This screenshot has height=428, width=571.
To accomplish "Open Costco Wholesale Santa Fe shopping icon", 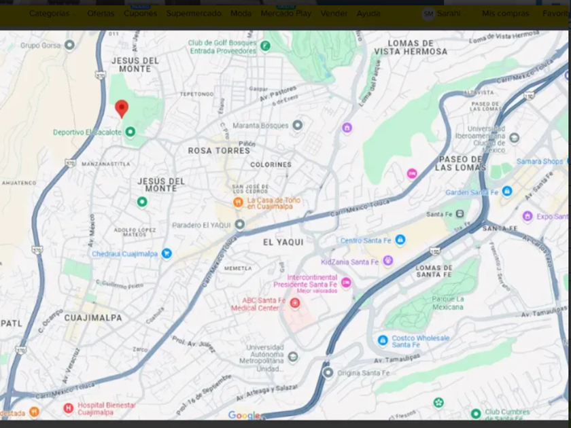I will click(x=383, y=340).
